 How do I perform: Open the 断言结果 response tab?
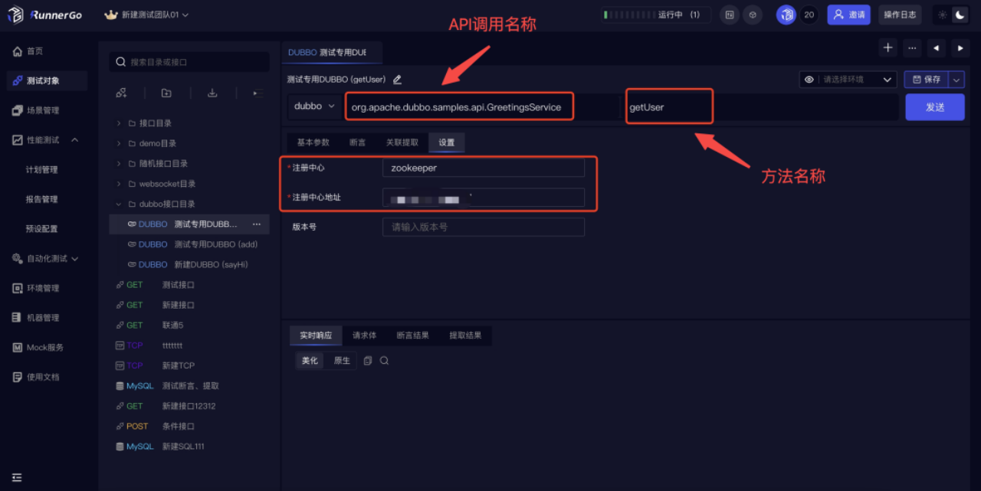tap(412, 336)
